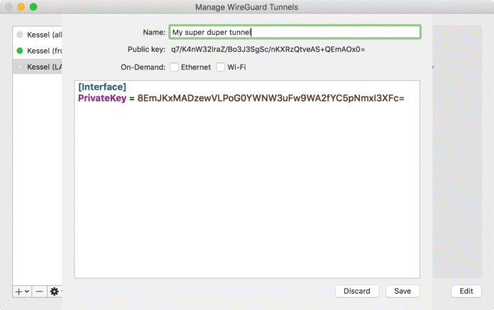494x310 pixels.
Task: Click the plus icon to add a tunnel
Action: pyautogui.click(x=18, y=291)
